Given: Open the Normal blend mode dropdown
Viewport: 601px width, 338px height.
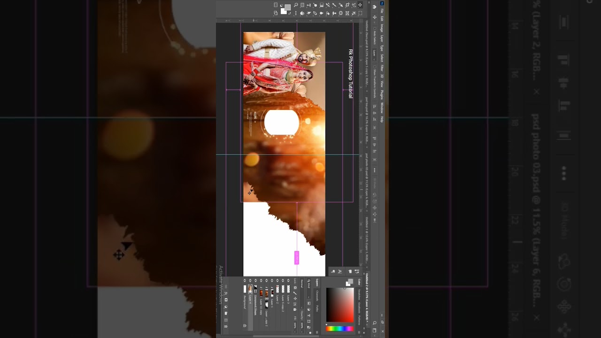Looking at the screenshot, I should click(x=302, y=293).
